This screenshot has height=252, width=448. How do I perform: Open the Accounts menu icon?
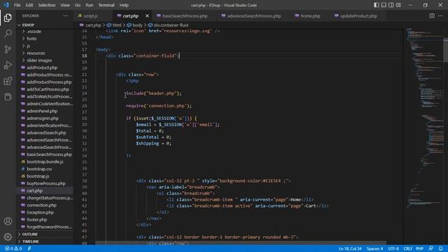[x=8, y=221]
